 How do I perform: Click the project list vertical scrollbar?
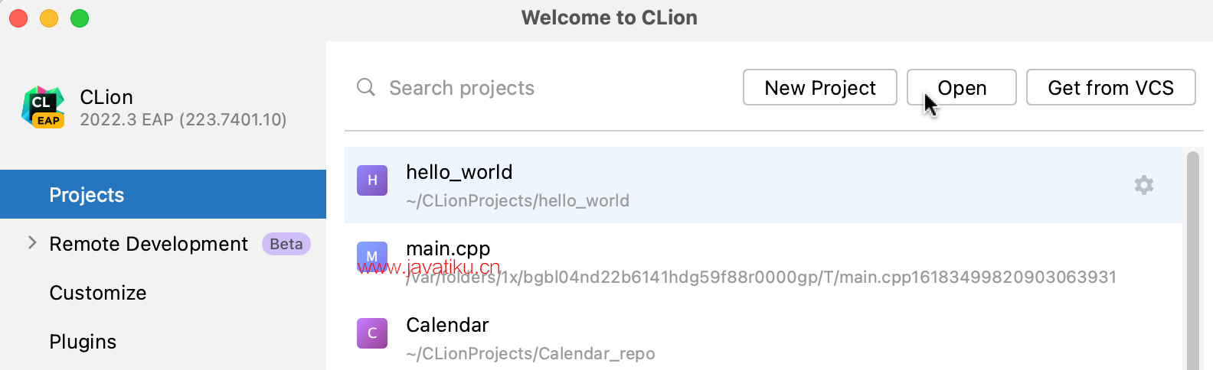pos(1192,260)
